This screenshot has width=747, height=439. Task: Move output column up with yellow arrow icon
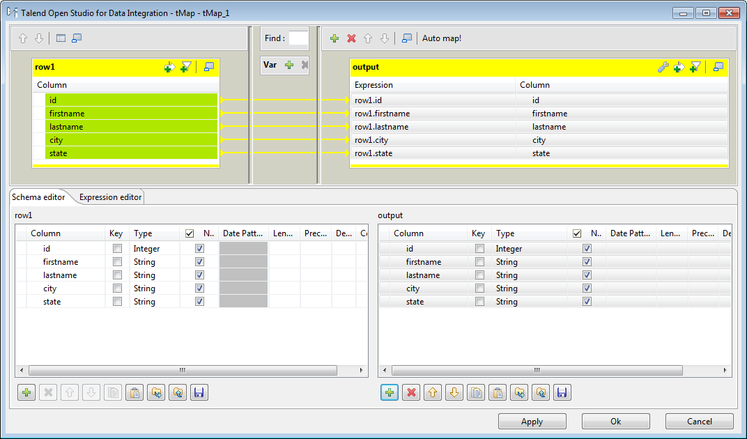pyautogui.click(x=432, y=392)
